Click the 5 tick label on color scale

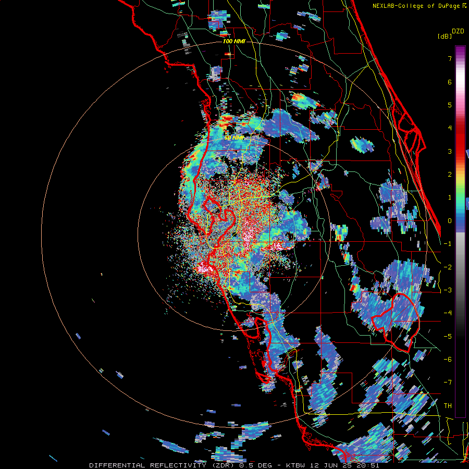[450, 105]
